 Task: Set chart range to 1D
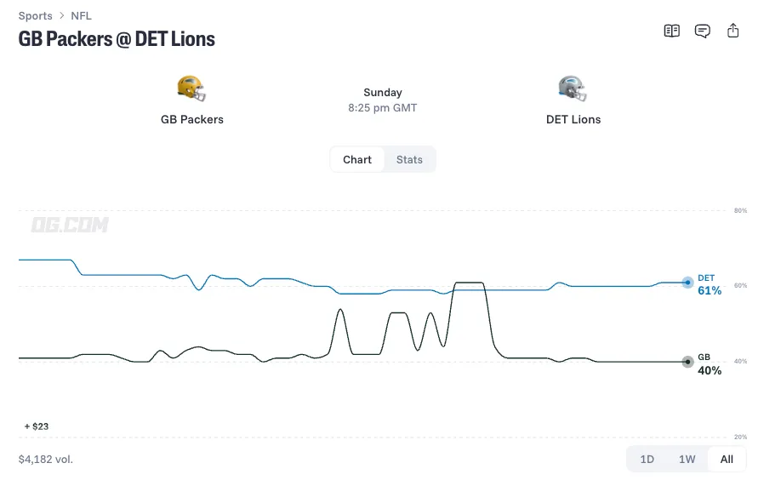pos(647,459)
